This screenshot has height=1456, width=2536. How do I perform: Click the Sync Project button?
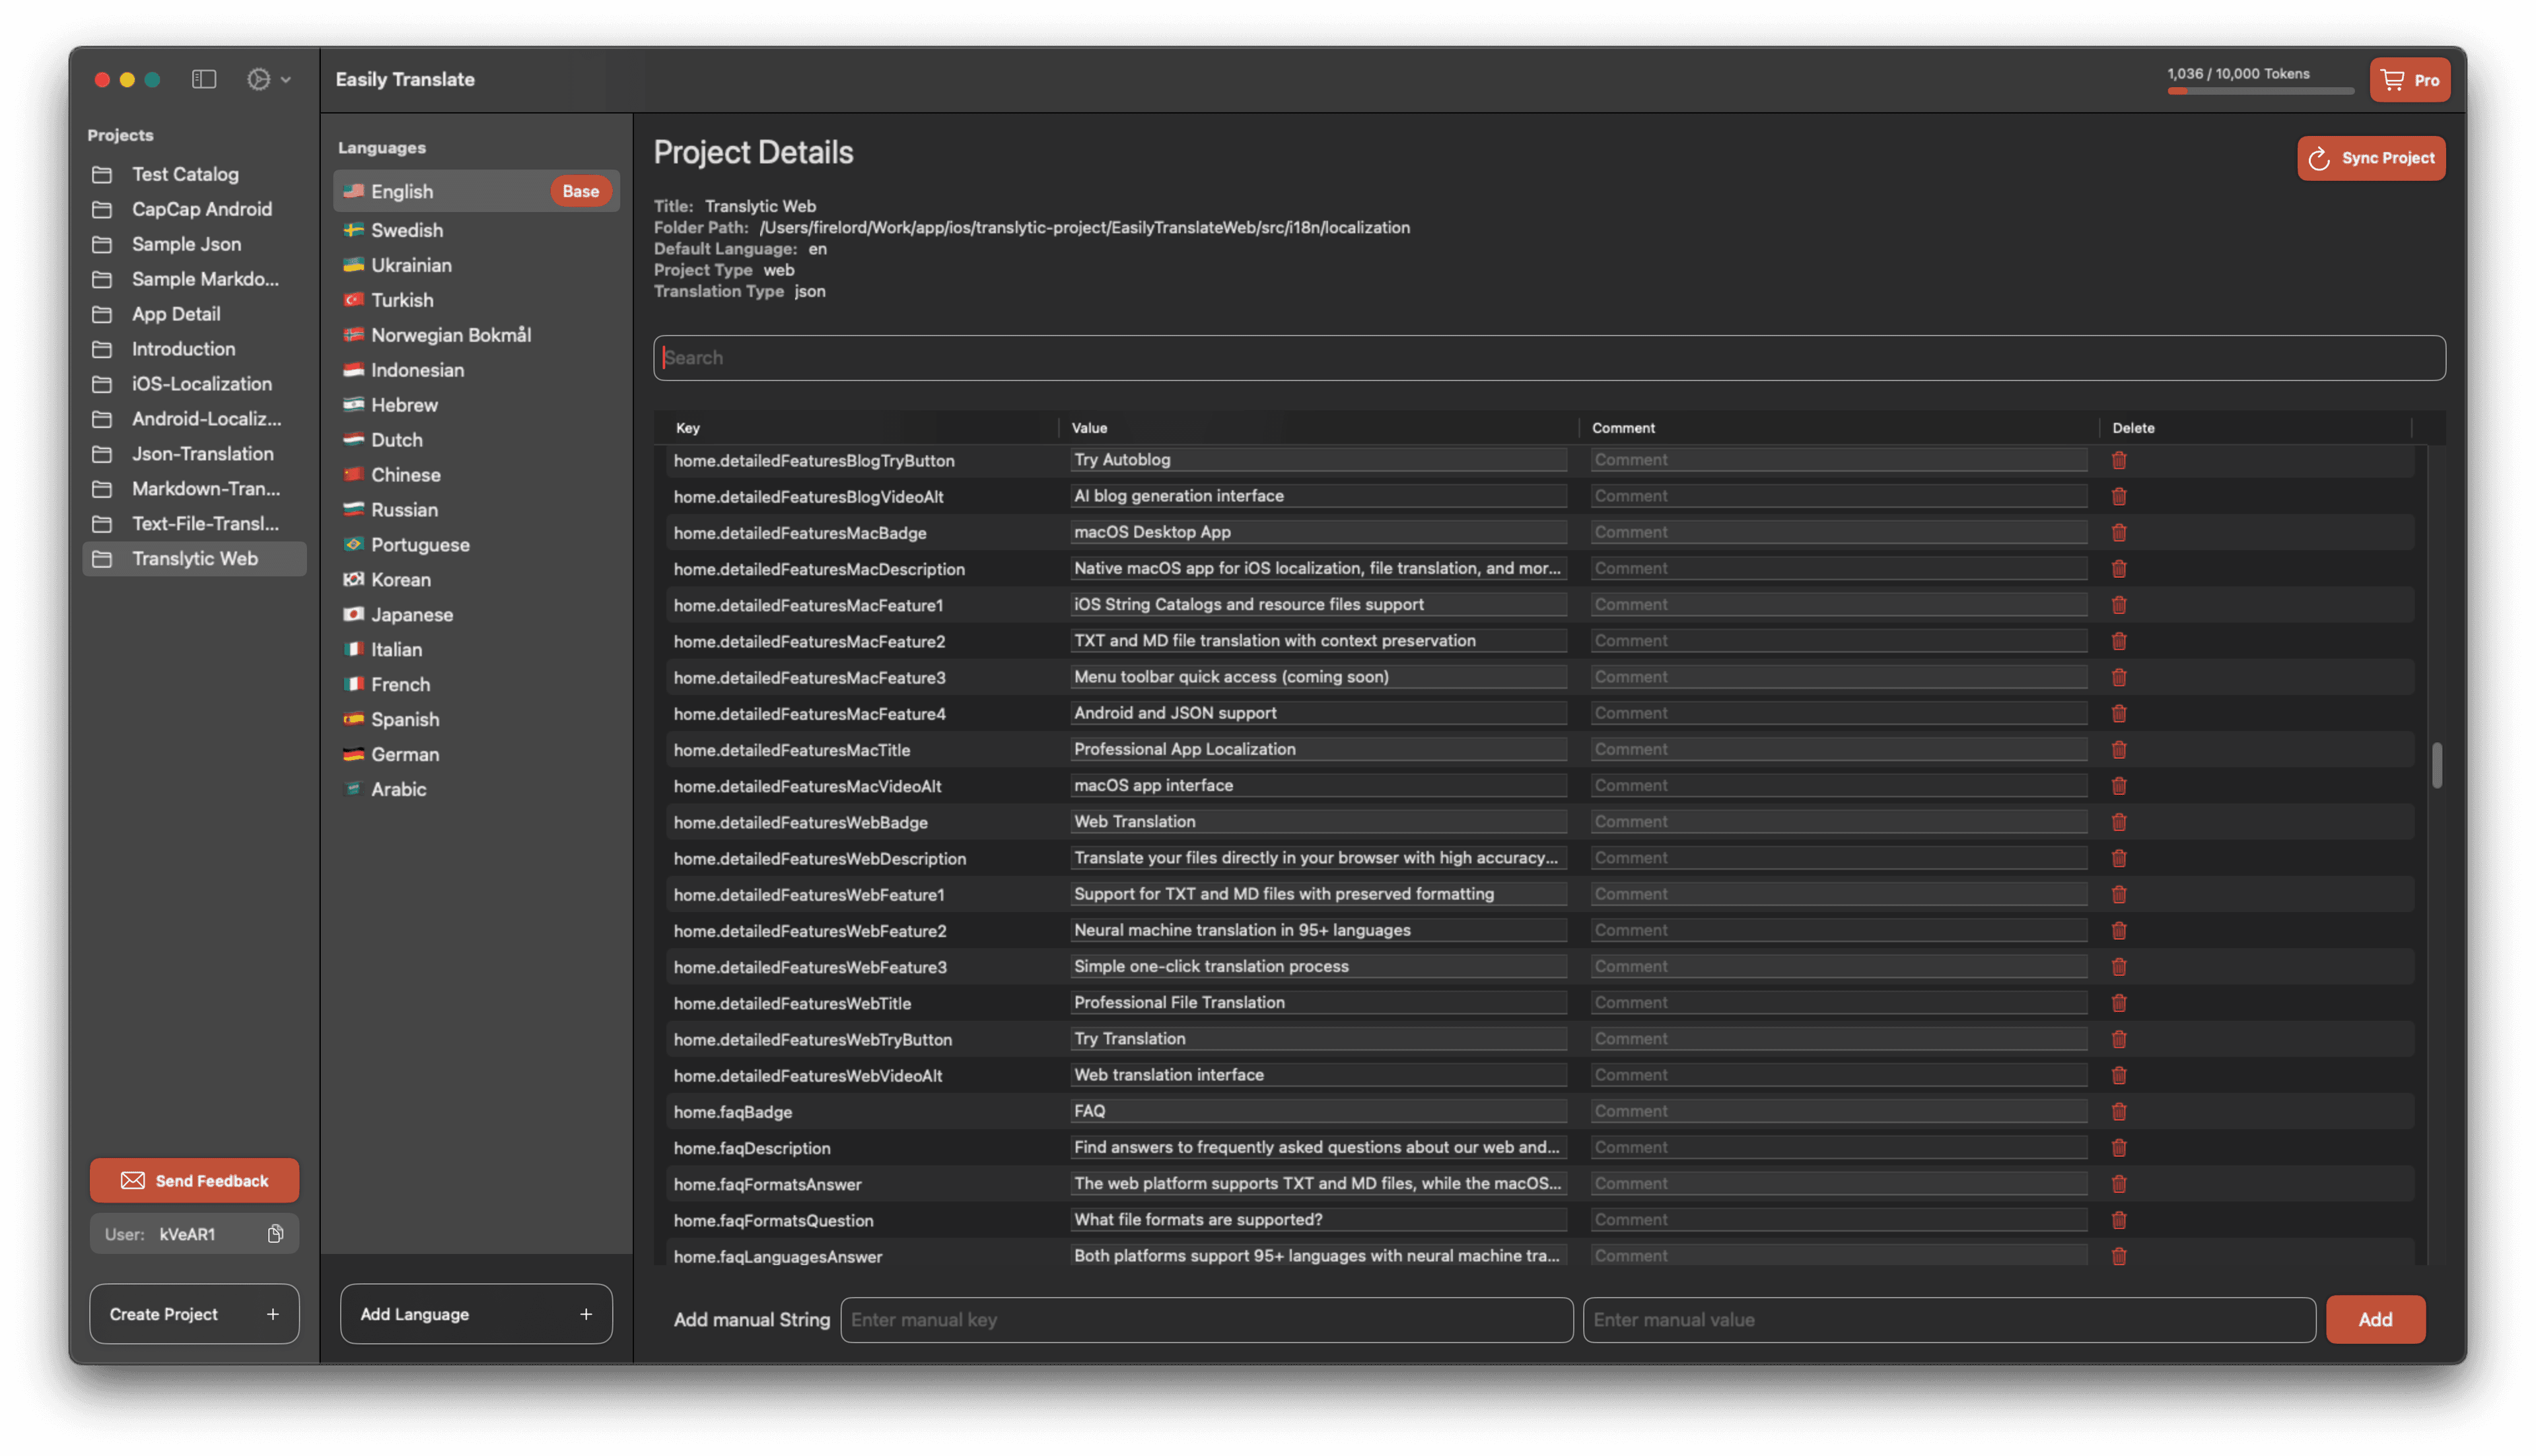pyautogui.click(x=2370, y=158)
